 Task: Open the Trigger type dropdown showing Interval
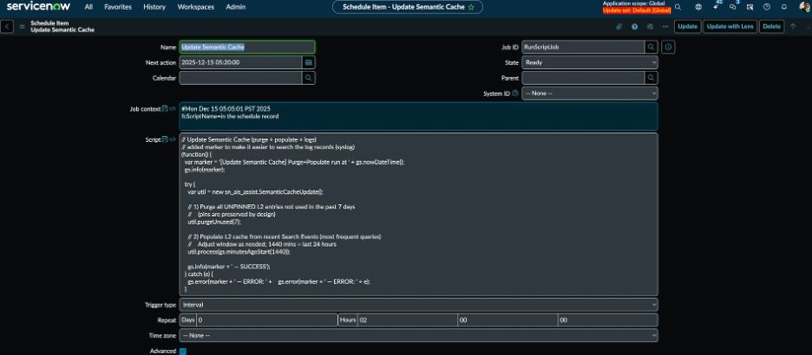418,305
